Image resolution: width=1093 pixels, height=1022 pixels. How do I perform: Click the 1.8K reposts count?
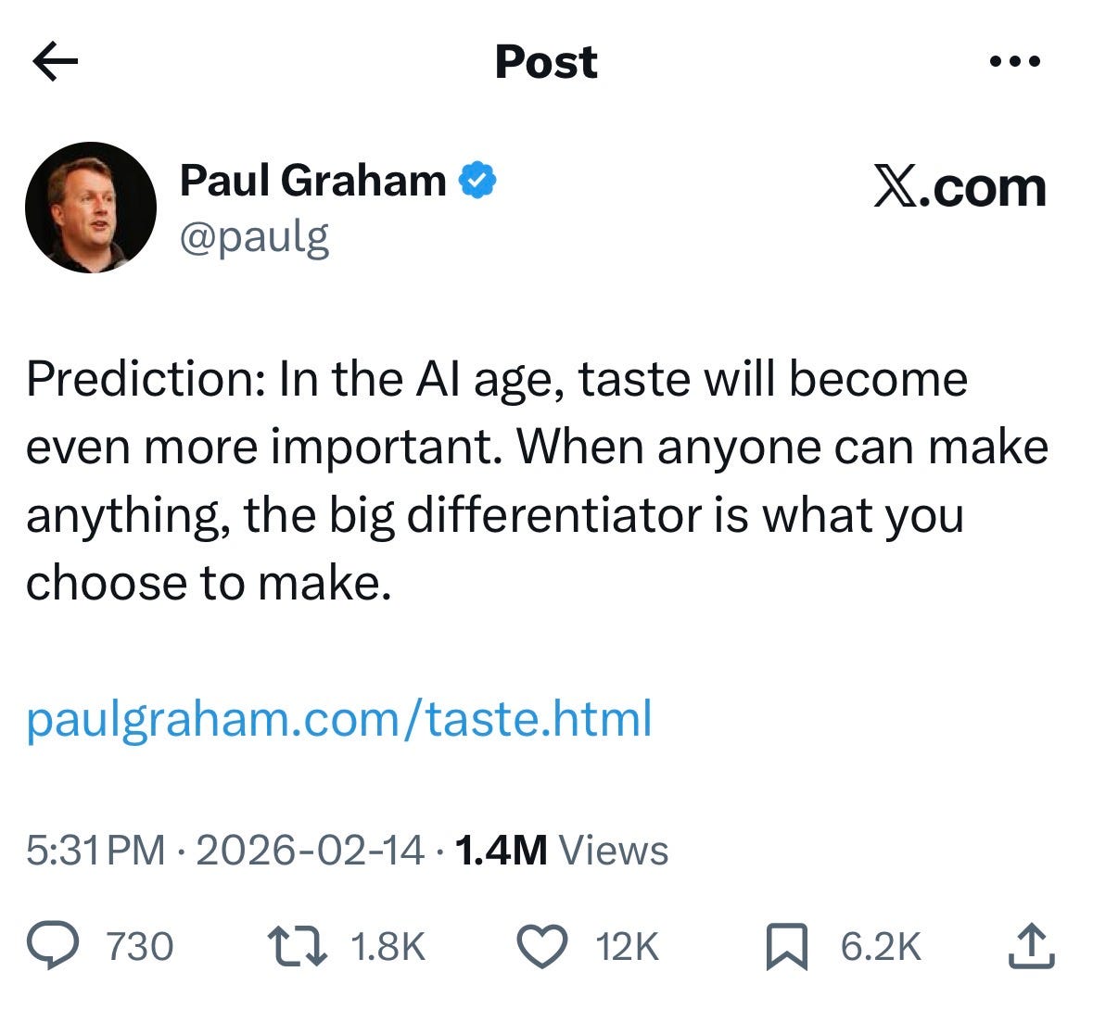tap(388, 946)
